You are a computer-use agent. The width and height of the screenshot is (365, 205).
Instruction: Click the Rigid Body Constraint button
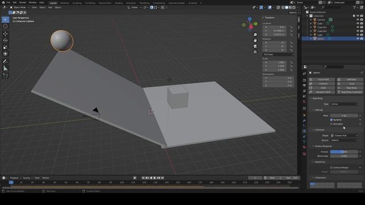pyautogui.click(x=350, y=92)
